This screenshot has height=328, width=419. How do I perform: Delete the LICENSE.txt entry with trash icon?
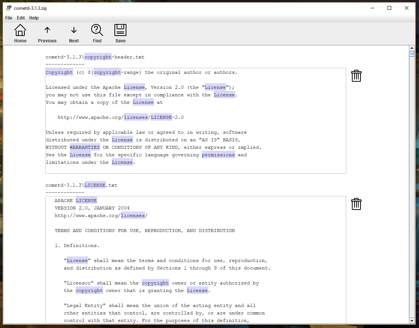[x=356, y=204]
